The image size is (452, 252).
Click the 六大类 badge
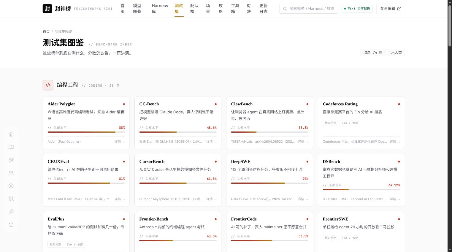coord(396,53)
